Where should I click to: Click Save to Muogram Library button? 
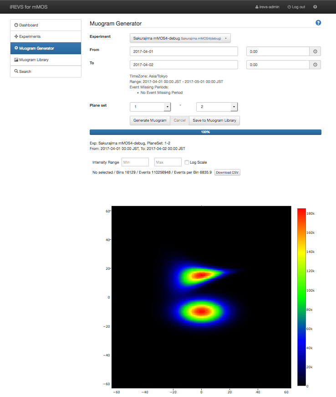point(214,120)
